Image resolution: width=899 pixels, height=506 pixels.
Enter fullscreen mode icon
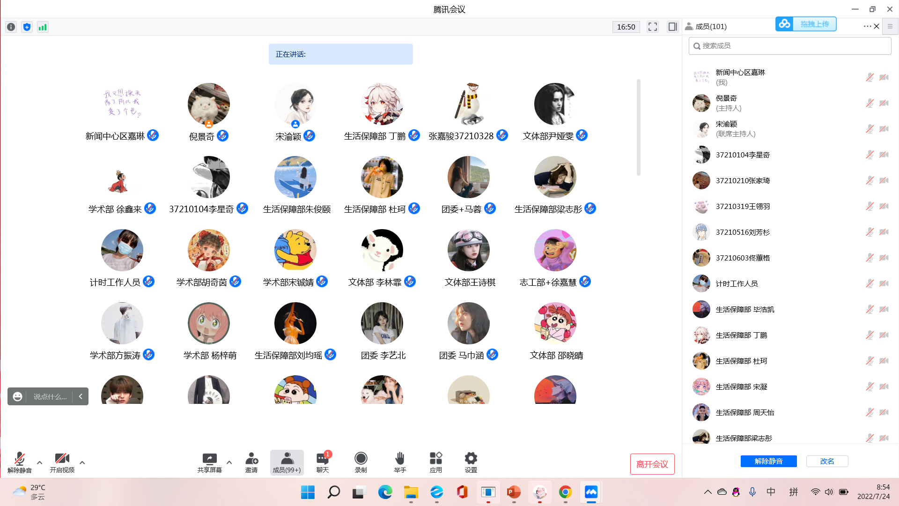[x=653, y=27]
